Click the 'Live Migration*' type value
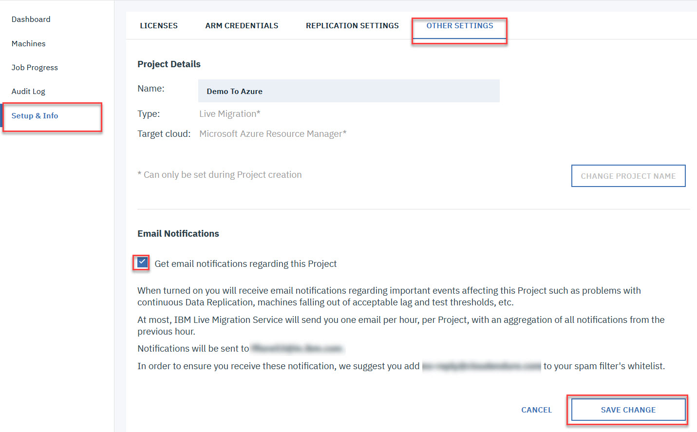Viewport: 697px width, 432px height. [x=229, y=114]
